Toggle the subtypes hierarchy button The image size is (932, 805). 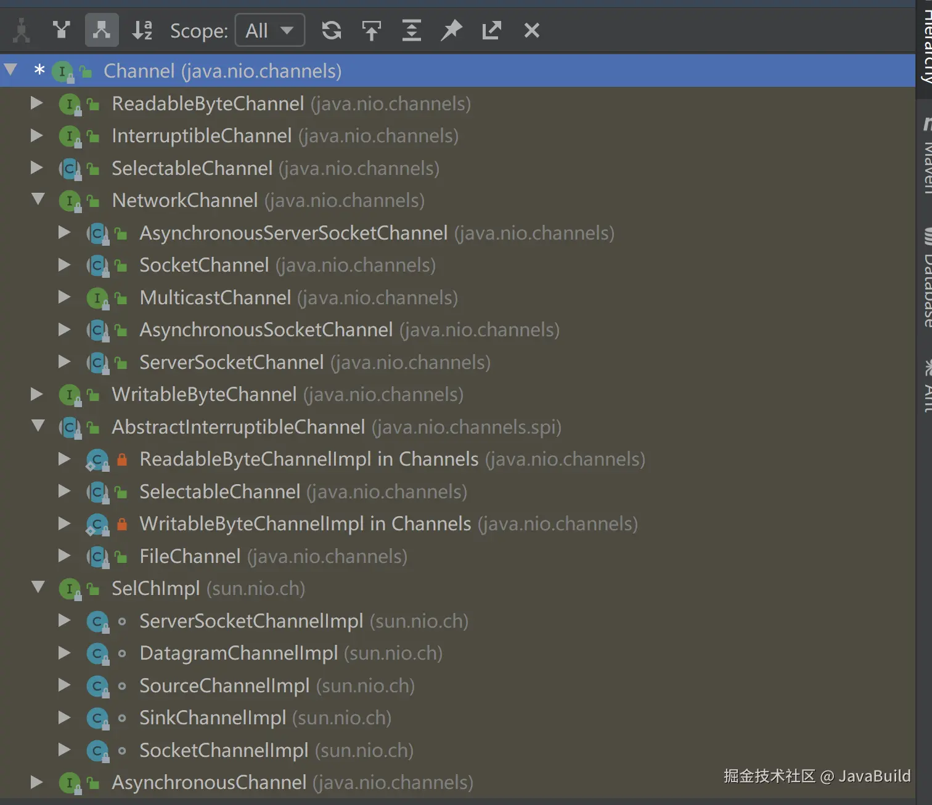pyautogui.click(x=102, y=30)
